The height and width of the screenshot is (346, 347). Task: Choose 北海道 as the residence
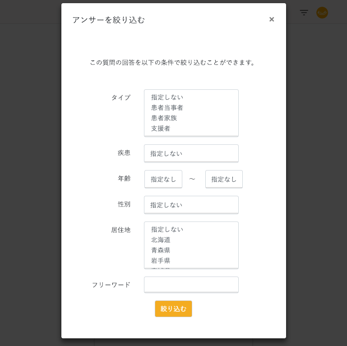[x=161, y=240]
